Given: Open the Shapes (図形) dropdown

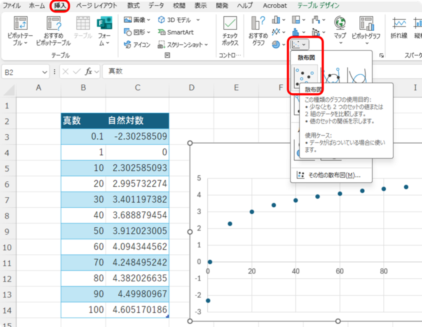Looking at the screenshot, I should click(x=137, y=32).
